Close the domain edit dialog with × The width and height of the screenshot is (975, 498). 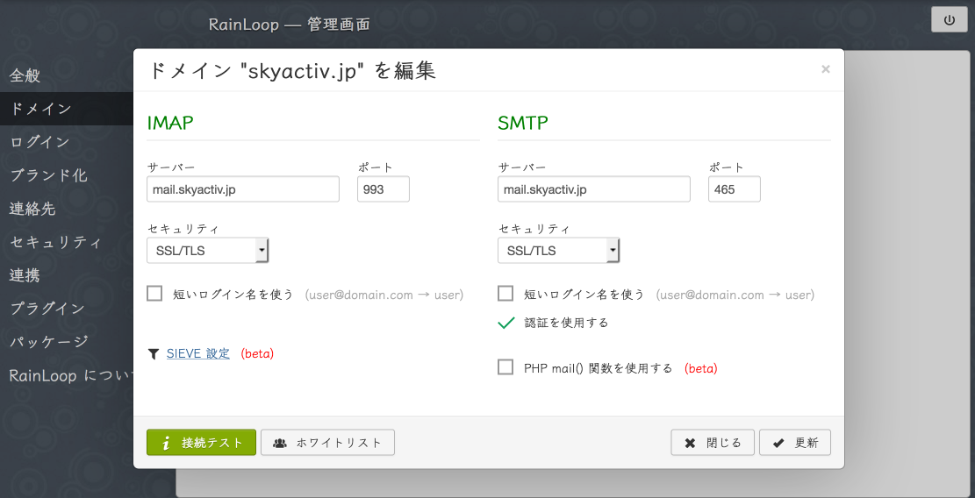point(825,69)
